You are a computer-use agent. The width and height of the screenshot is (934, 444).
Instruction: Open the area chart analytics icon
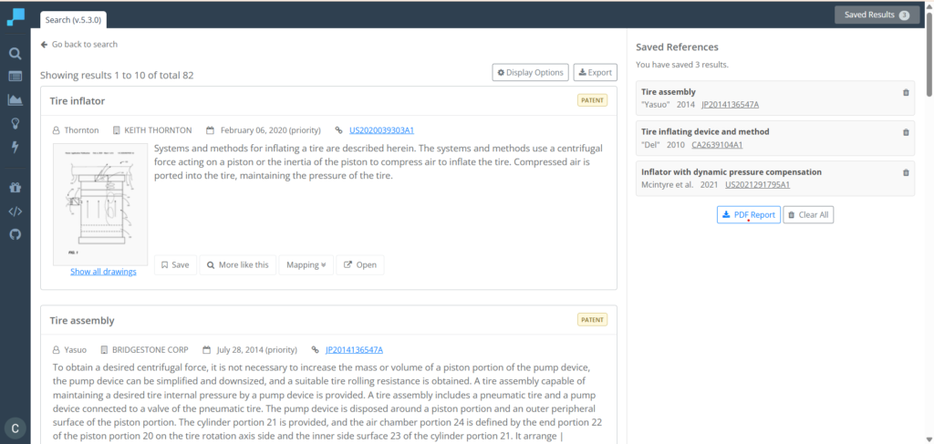(16, 100)
